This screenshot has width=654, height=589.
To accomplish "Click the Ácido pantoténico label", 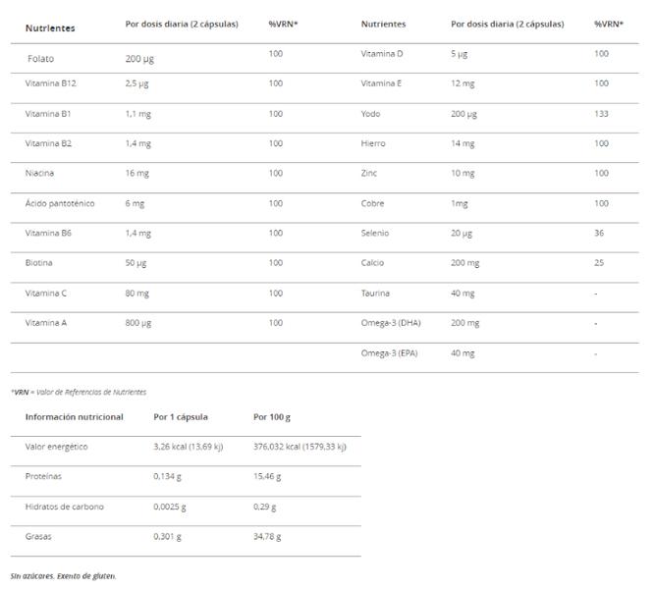I will (60, 203).
